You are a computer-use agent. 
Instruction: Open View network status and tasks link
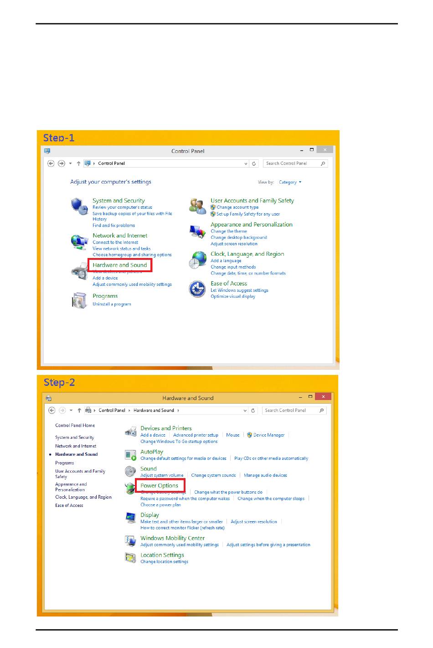pyautogui.click(x=122, y=249)
